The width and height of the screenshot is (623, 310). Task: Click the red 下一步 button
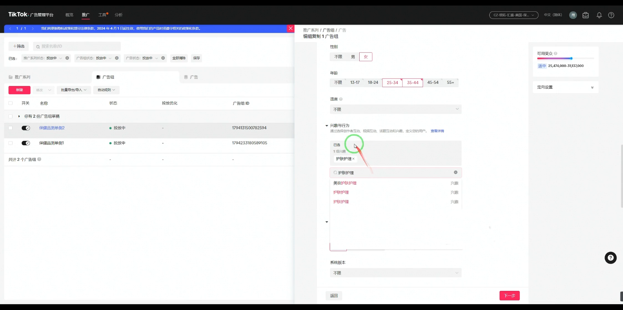point(509,296)
